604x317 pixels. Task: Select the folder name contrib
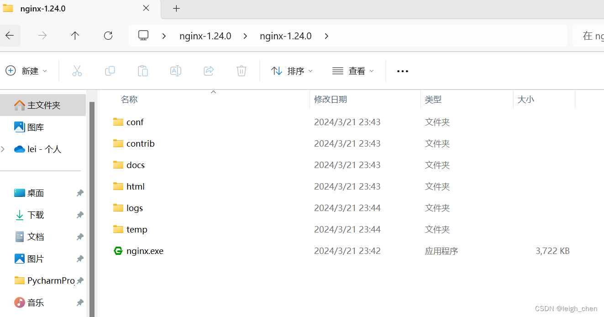(x=141, y=143)
